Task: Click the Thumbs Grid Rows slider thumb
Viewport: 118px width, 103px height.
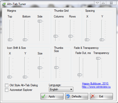Action: click(x=71, y=36)
